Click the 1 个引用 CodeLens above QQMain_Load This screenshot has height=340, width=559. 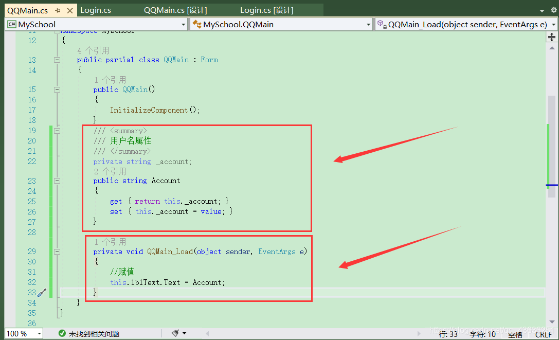[110, 242]
